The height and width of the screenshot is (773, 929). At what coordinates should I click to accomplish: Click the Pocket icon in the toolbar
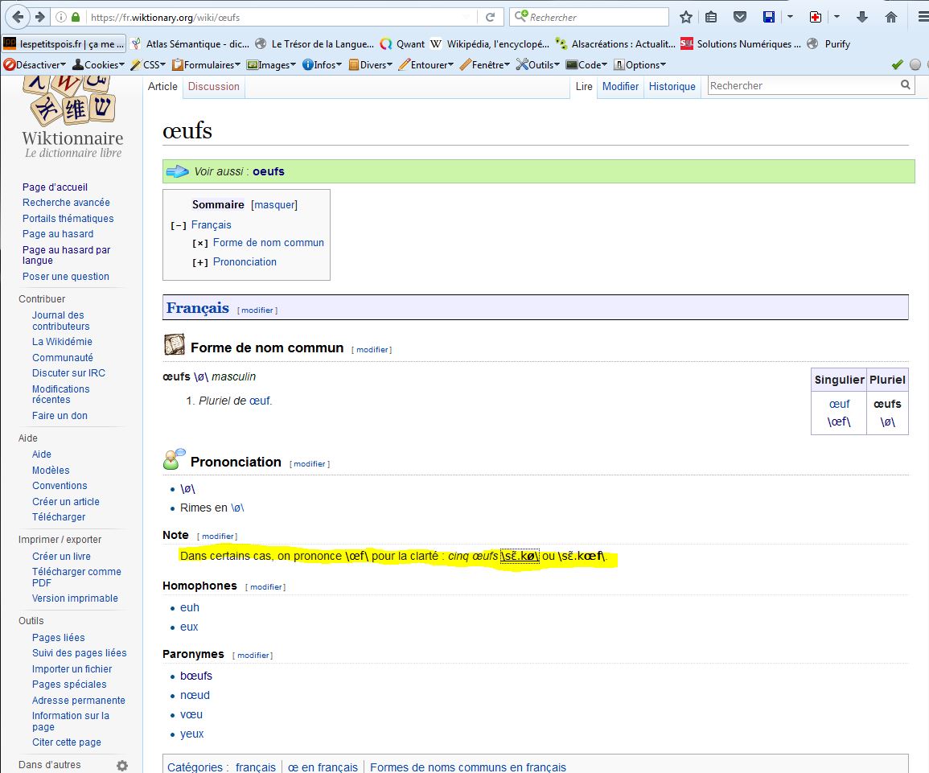(x=739, y=17)
